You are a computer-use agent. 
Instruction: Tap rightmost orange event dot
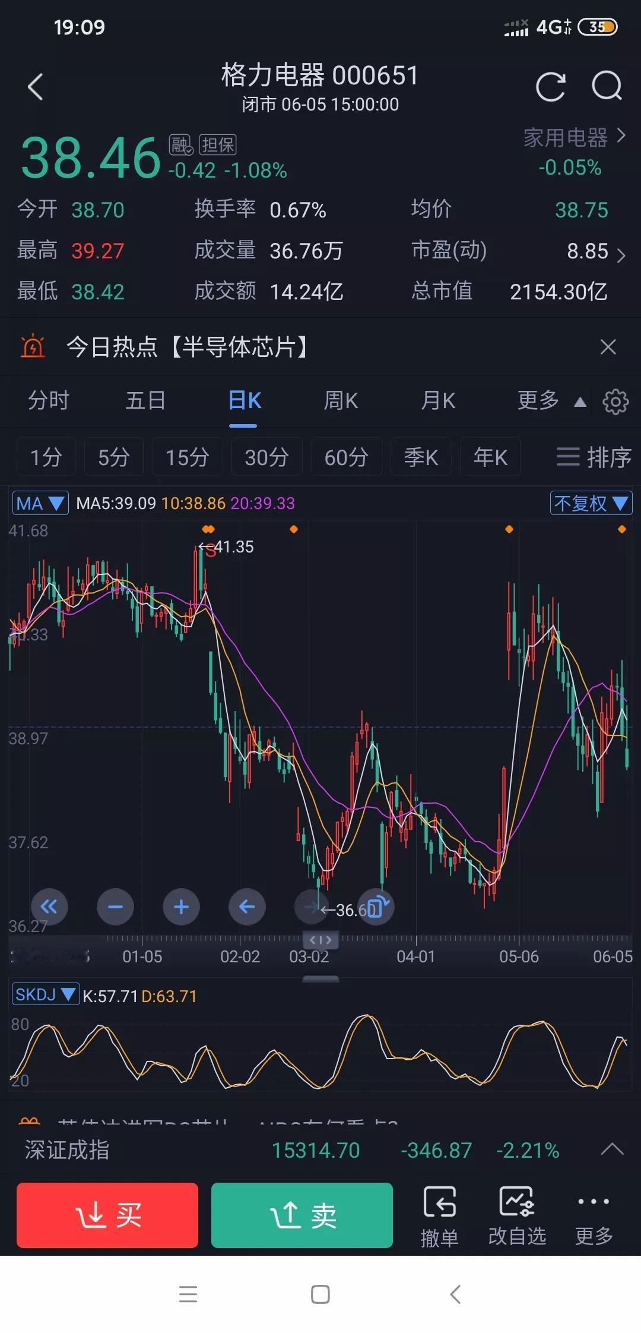pos(622,529)
